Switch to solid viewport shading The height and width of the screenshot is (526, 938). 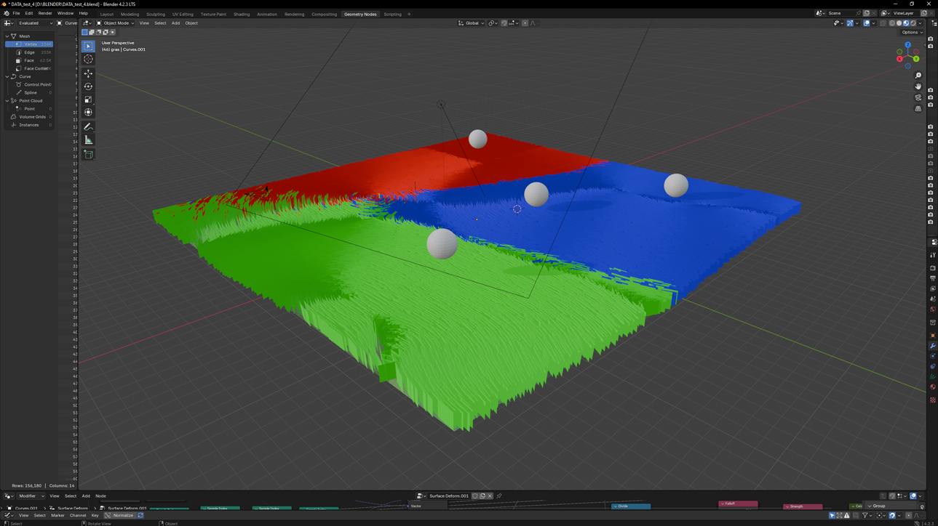899,23
